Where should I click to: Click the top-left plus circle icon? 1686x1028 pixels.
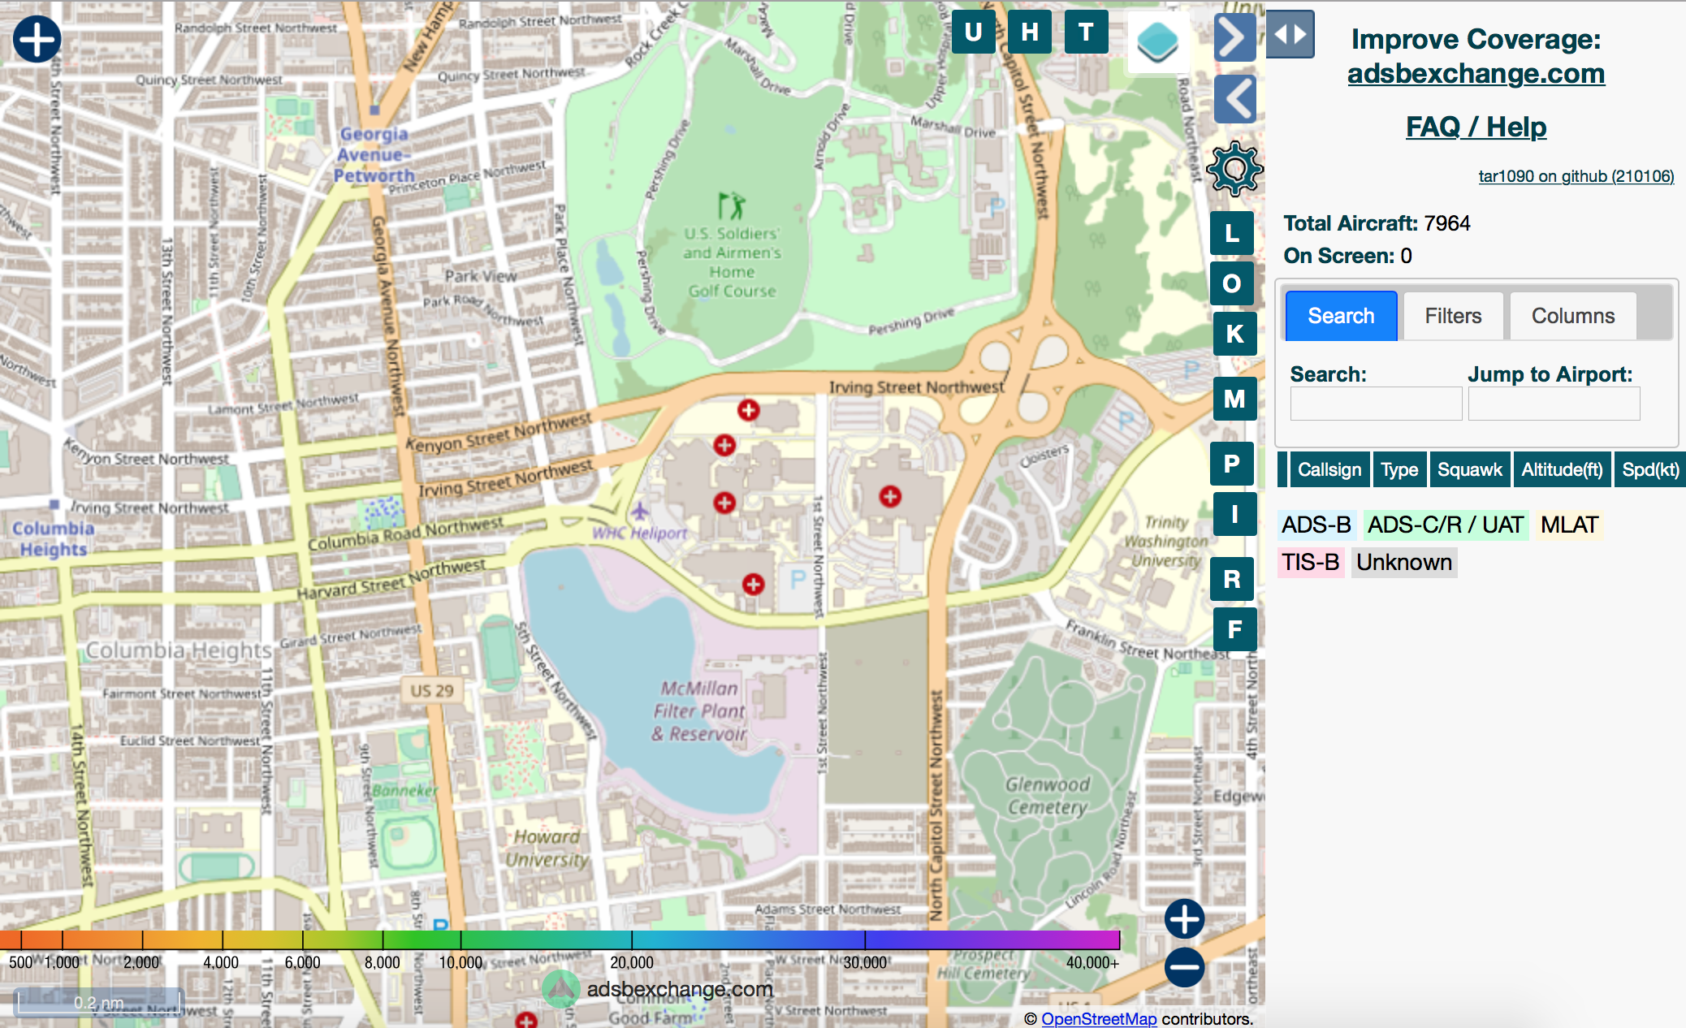[x=37, y=38]
